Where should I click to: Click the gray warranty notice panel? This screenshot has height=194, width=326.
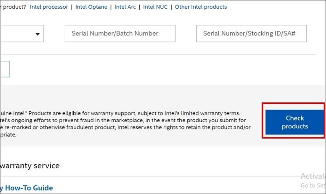point(130,96)
